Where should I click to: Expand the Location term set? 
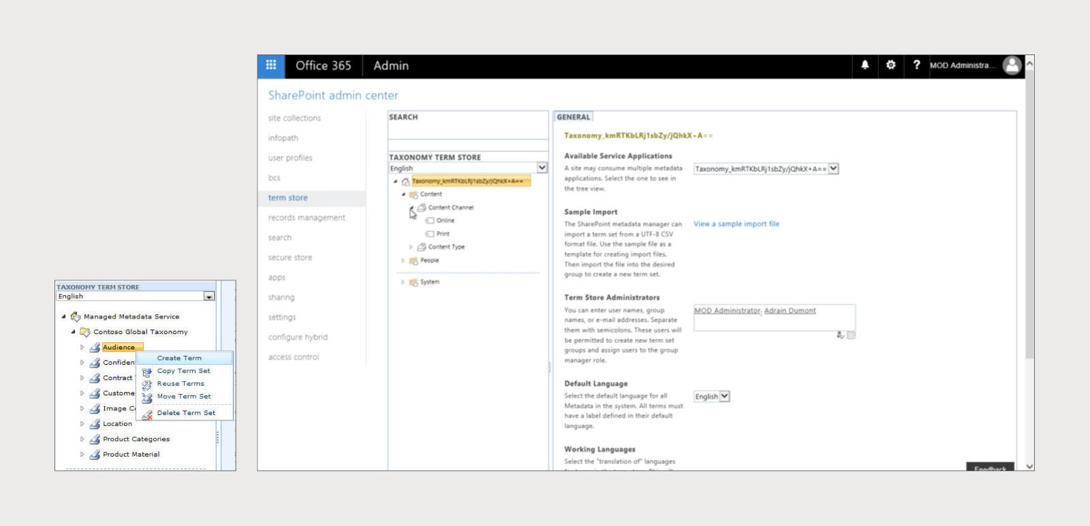click(82, 424)
